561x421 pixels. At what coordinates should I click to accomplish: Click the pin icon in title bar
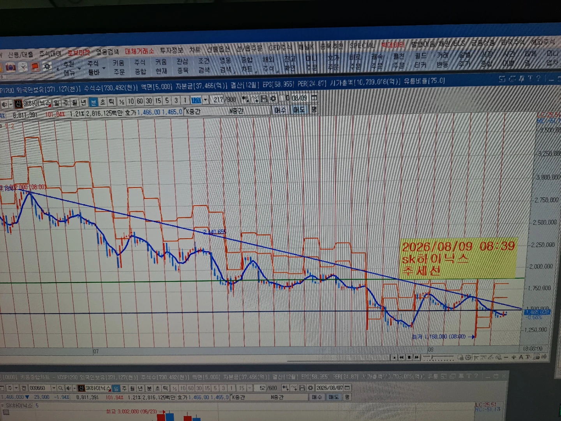(521, 78)
